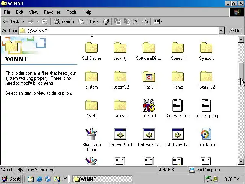Open the View menu
Image resolution: width=245 pixels, height=184 pixels.
coord(33,12)
